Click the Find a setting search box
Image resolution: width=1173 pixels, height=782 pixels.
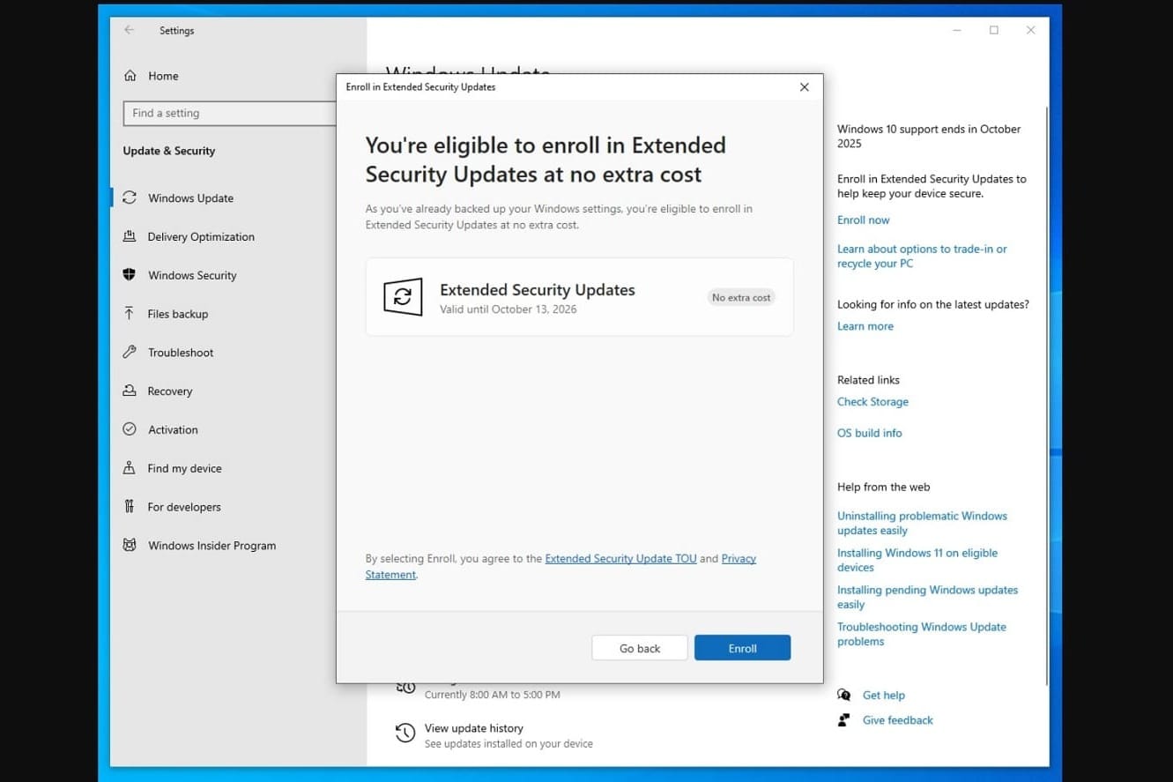[x=231, y=113]
